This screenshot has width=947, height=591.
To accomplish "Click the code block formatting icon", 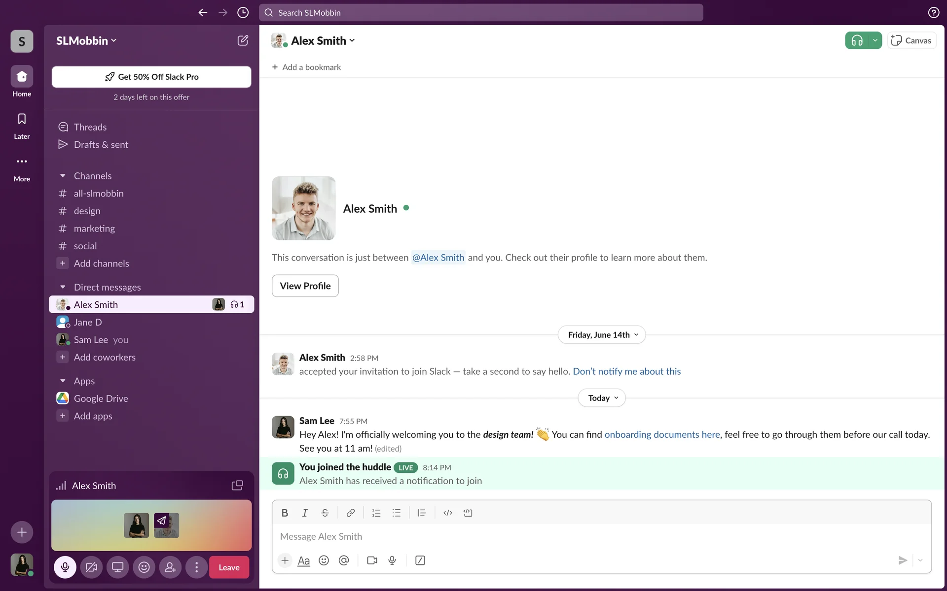I will coord(468,513).
